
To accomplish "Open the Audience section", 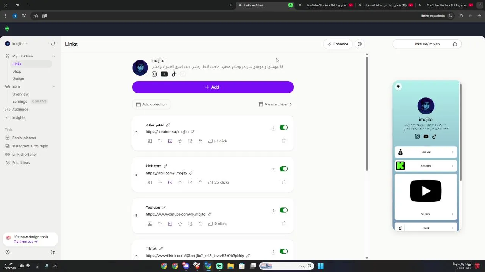I will point(20,110).
